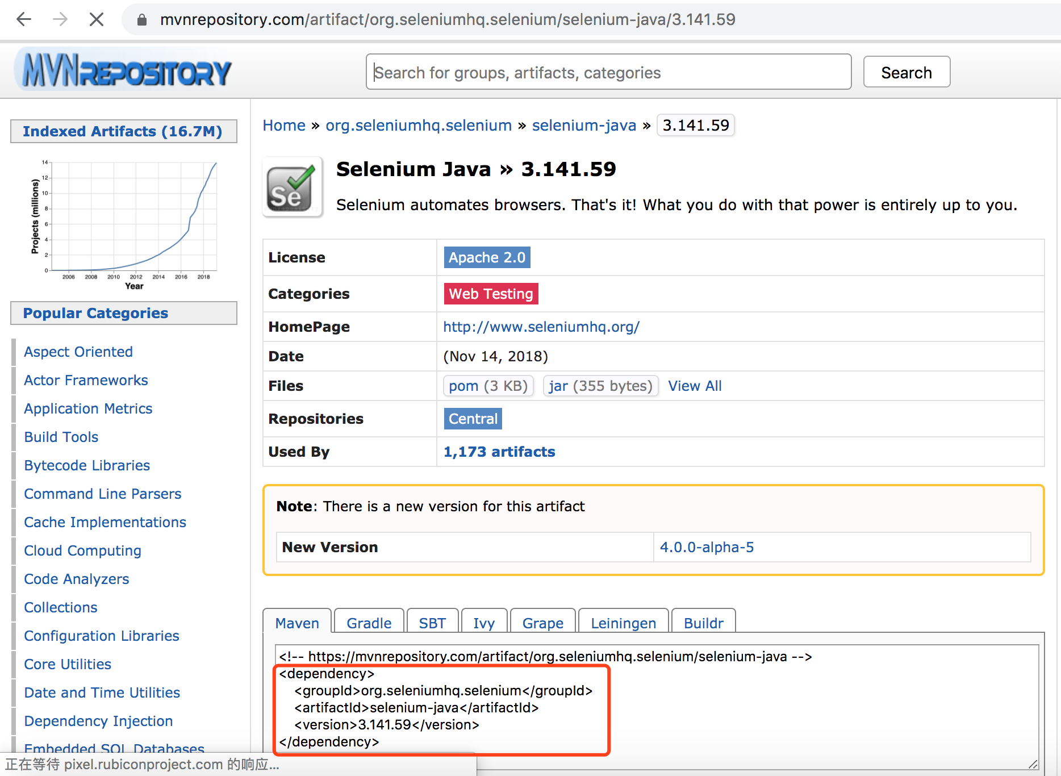Open the 4.0.0-alpha-5 new version link
Screen dimensions: 1061x776
point(707,547)
